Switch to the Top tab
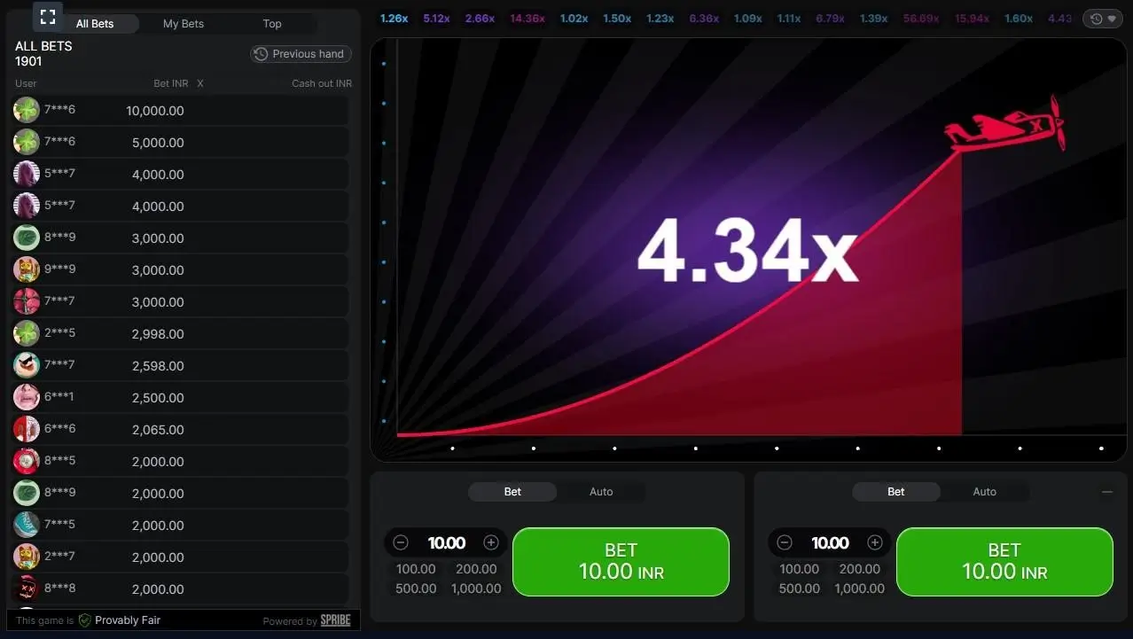Viewport: 1133px width, 639px height. 272,24
